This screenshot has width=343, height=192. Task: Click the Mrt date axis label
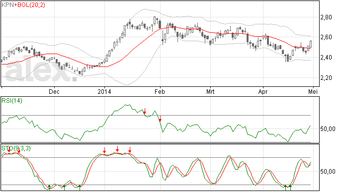click(x=210, y=91)
